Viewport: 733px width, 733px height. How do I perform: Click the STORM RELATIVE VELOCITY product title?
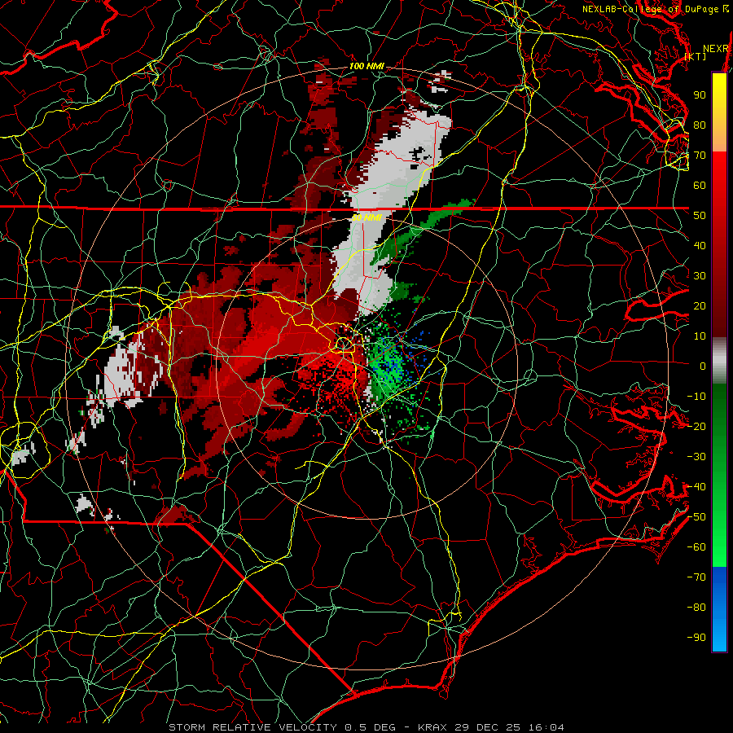252,727
